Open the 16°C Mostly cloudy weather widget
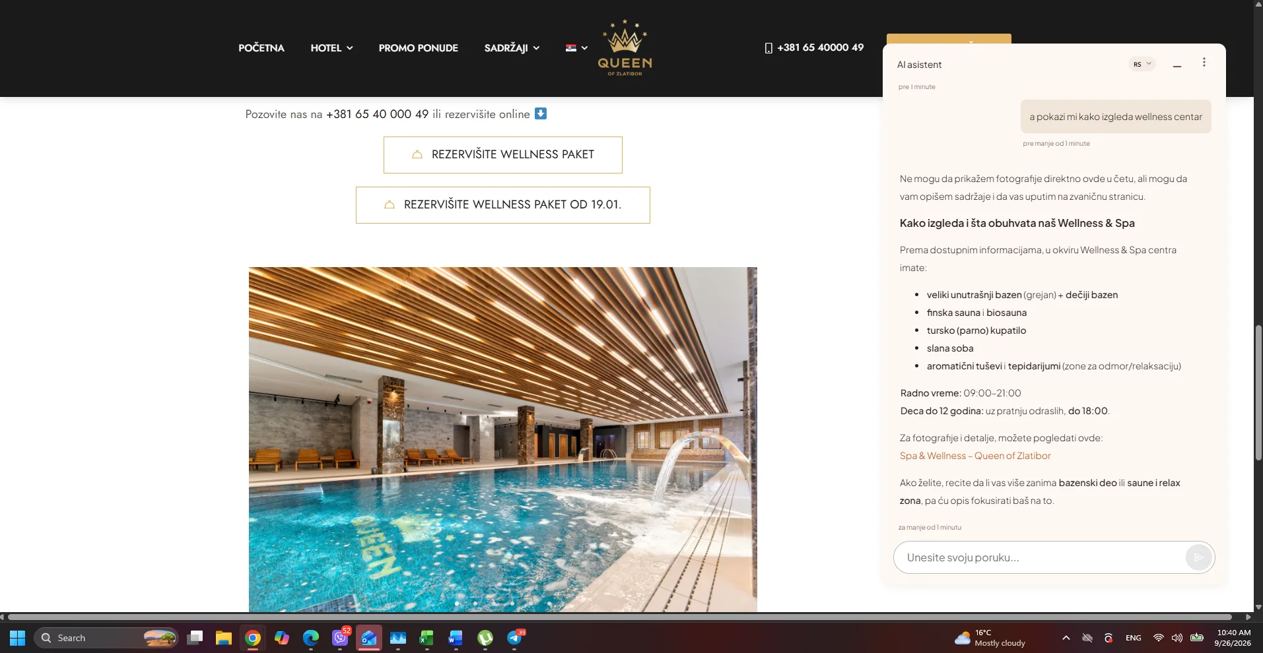This screenshot has width=1263, height=653. click(990, 638)
